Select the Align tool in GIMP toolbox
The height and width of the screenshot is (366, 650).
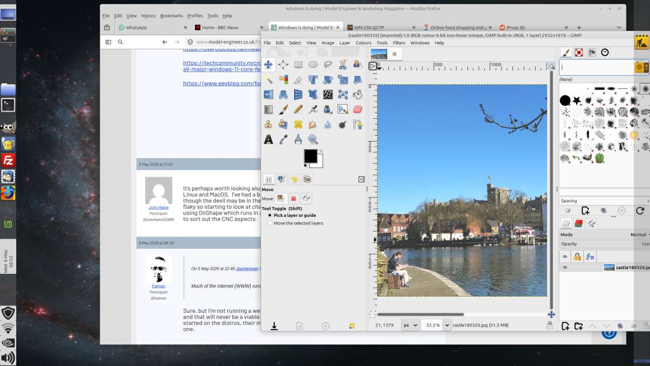click(283, 65)
